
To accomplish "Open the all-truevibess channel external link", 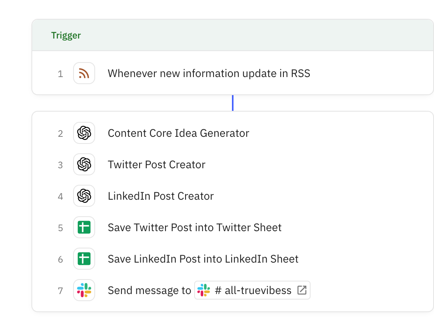I will click(x=302, y=290).
